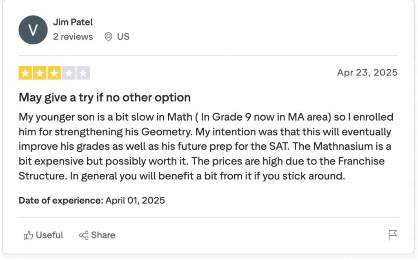418x261 pixels.
Task: Click the location pin icon next to US
Action: point(108,37)
